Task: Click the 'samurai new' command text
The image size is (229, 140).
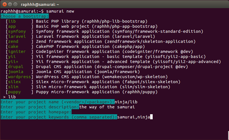Action: (60, 11)
